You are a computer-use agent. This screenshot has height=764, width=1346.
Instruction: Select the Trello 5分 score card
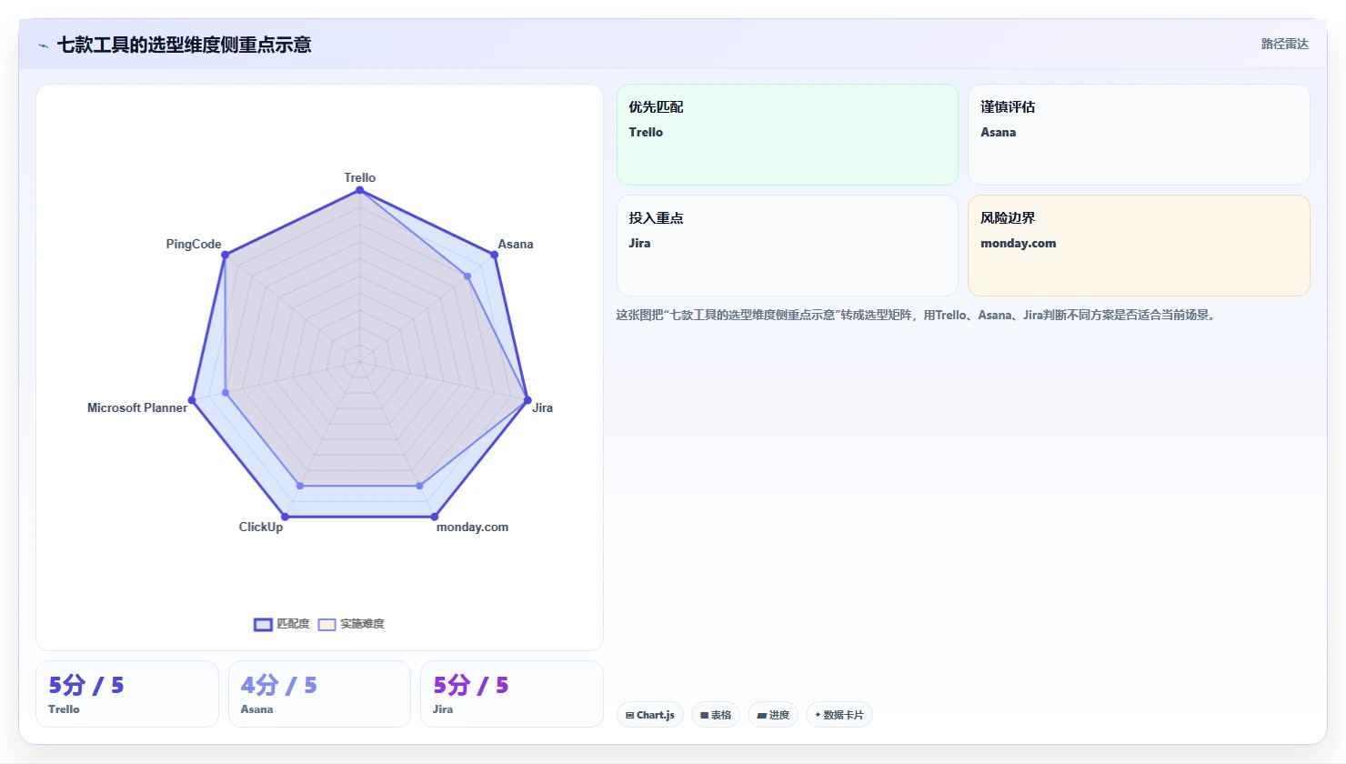(127, 694)
